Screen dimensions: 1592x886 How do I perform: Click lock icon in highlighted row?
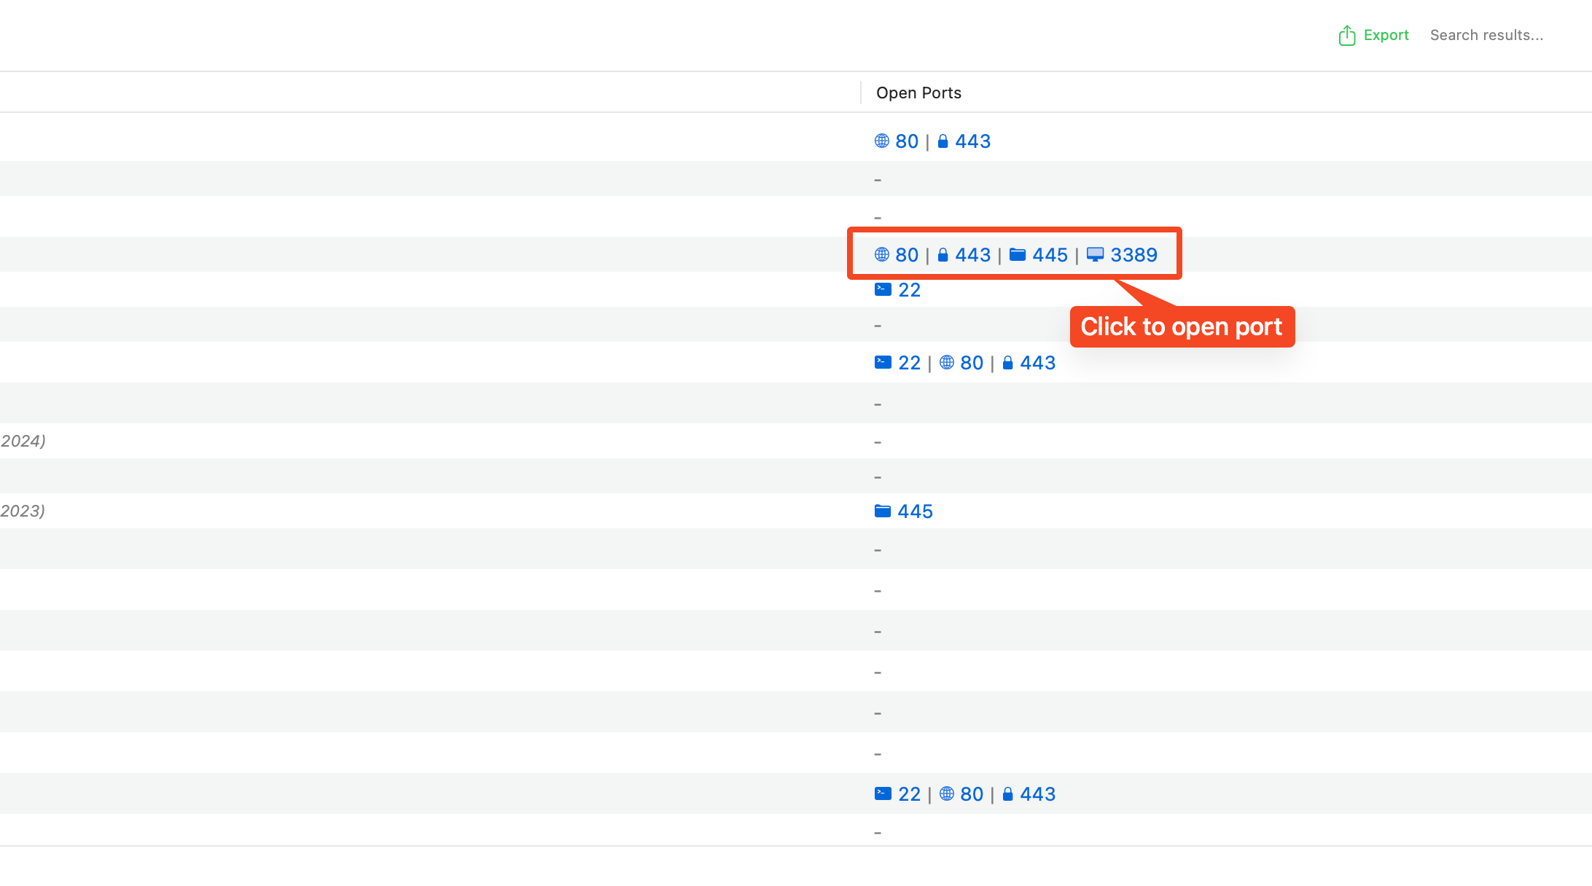[x=943, y=255]
